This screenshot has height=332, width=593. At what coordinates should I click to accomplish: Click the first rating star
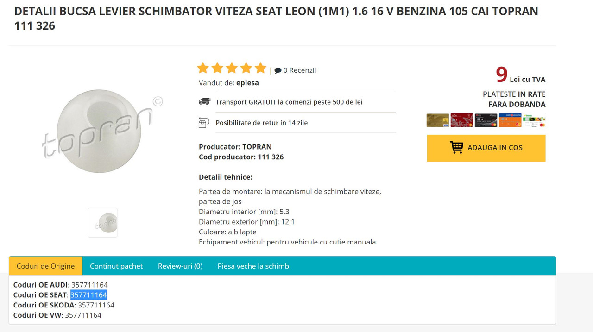(203, 69)
